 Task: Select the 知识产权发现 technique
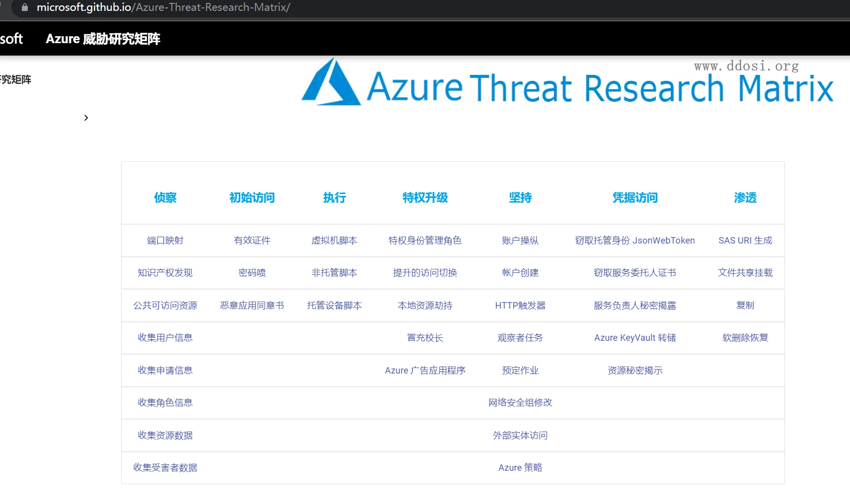165,273
